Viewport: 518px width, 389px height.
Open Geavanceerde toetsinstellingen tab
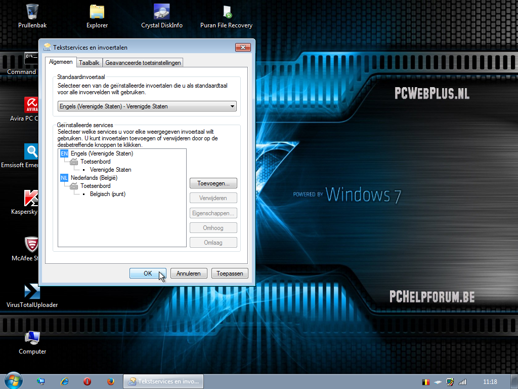coord(143,62)
